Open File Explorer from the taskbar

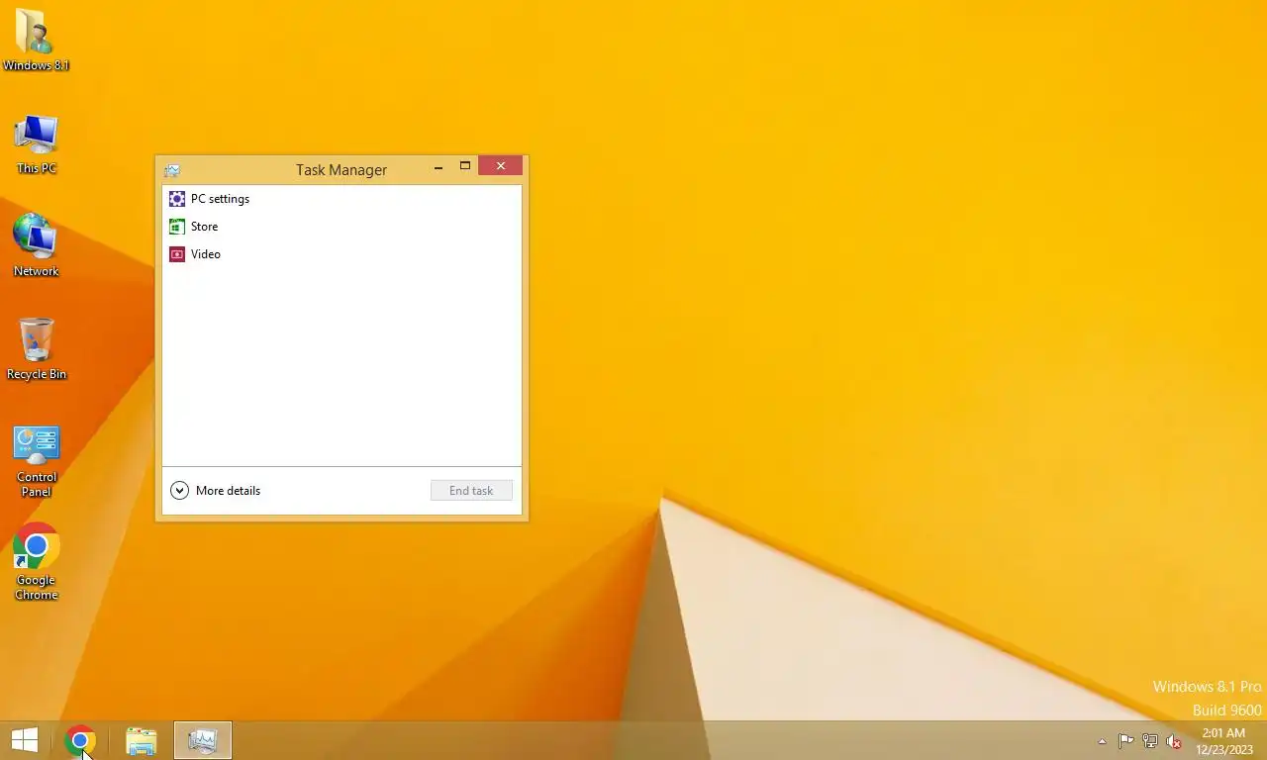click(x=142, y=740)
